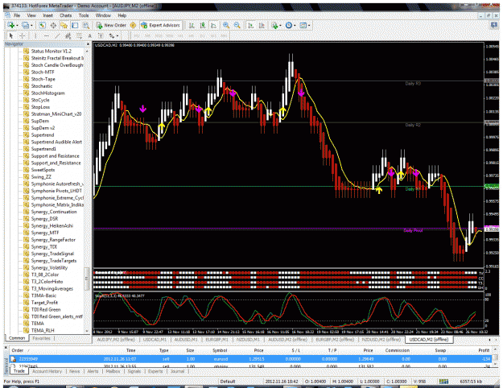Click the Templates icon
The height and width of the screenshot is (388, 503).
pyautogui.click(x=303, y=25)
